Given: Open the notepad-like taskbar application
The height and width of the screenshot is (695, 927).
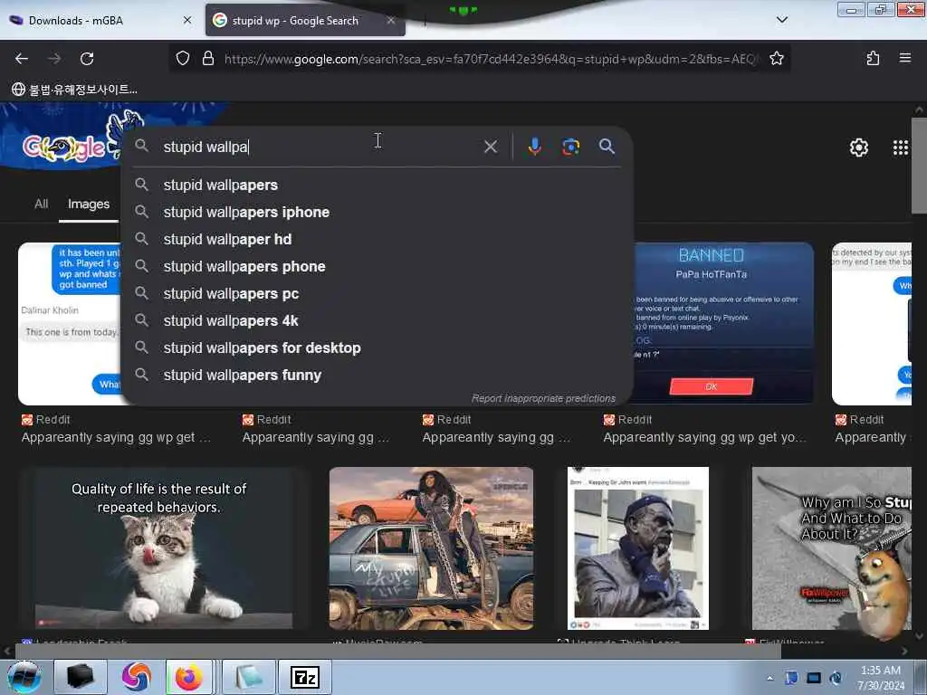Looking at the screenshot, I should click(248, 677).
